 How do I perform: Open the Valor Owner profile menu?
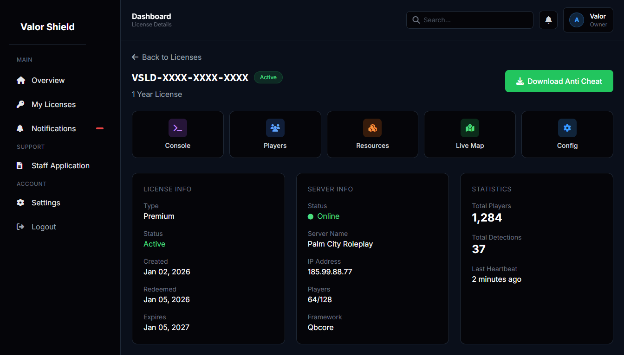(588, 19)
